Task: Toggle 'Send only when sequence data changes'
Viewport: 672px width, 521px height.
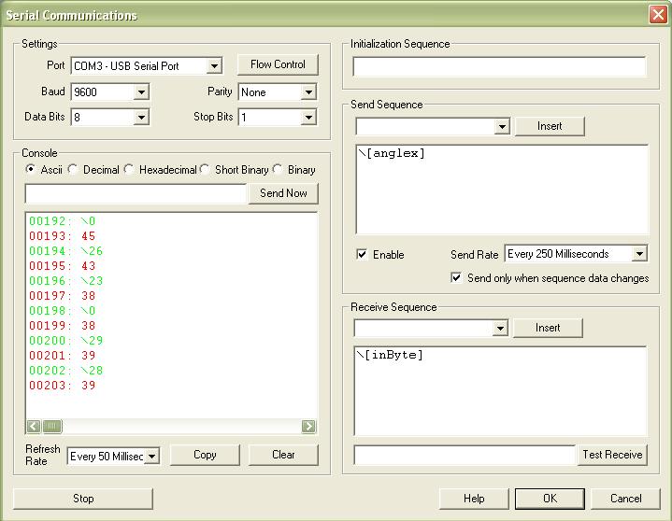Action: 456,278
